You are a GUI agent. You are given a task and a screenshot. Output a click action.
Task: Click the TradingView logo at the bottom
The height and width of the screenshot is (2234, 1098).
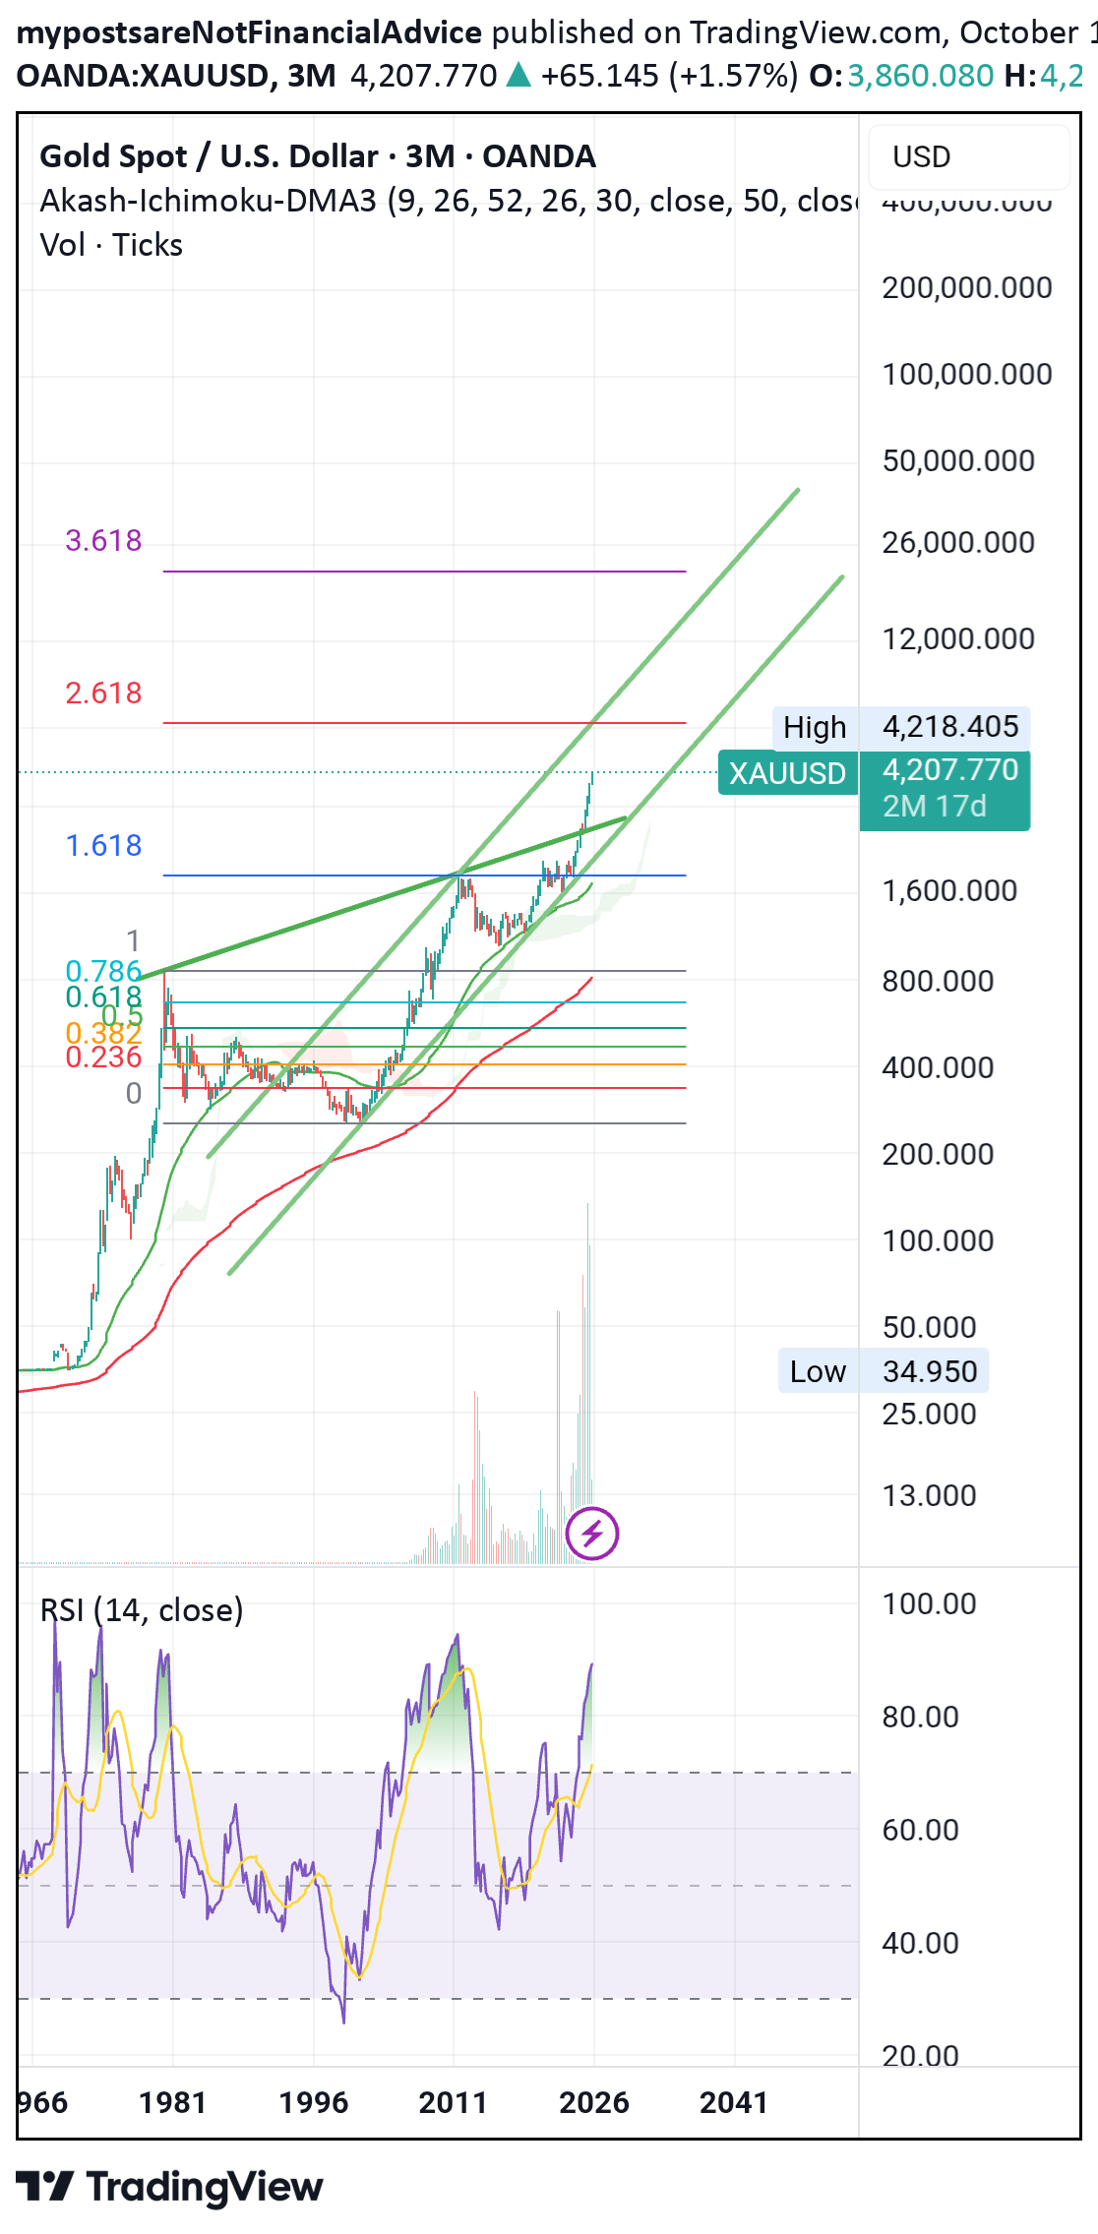(169, 2187)
